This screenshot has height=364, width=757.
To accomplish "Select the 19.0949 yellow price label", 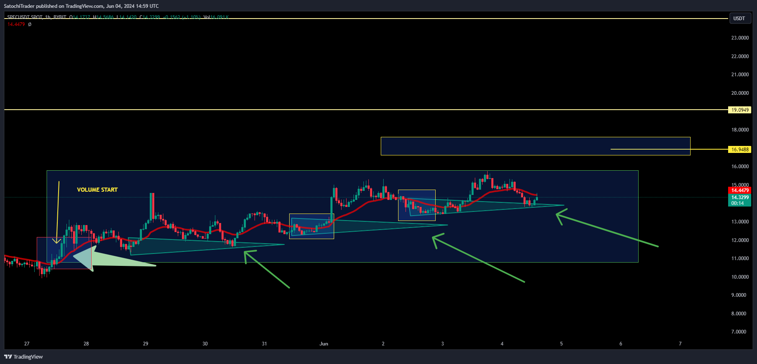I will (x=740, y=110).
